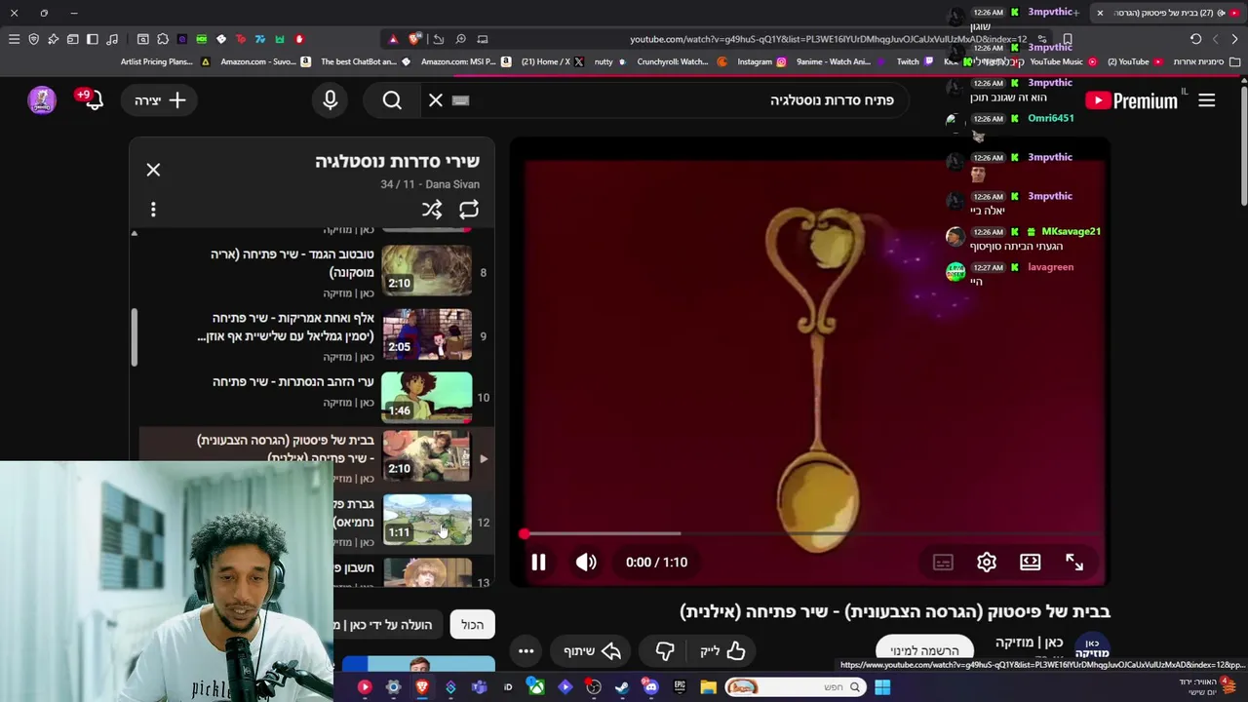
Task: Open a new browser tab
Action: coord(1074,13)
